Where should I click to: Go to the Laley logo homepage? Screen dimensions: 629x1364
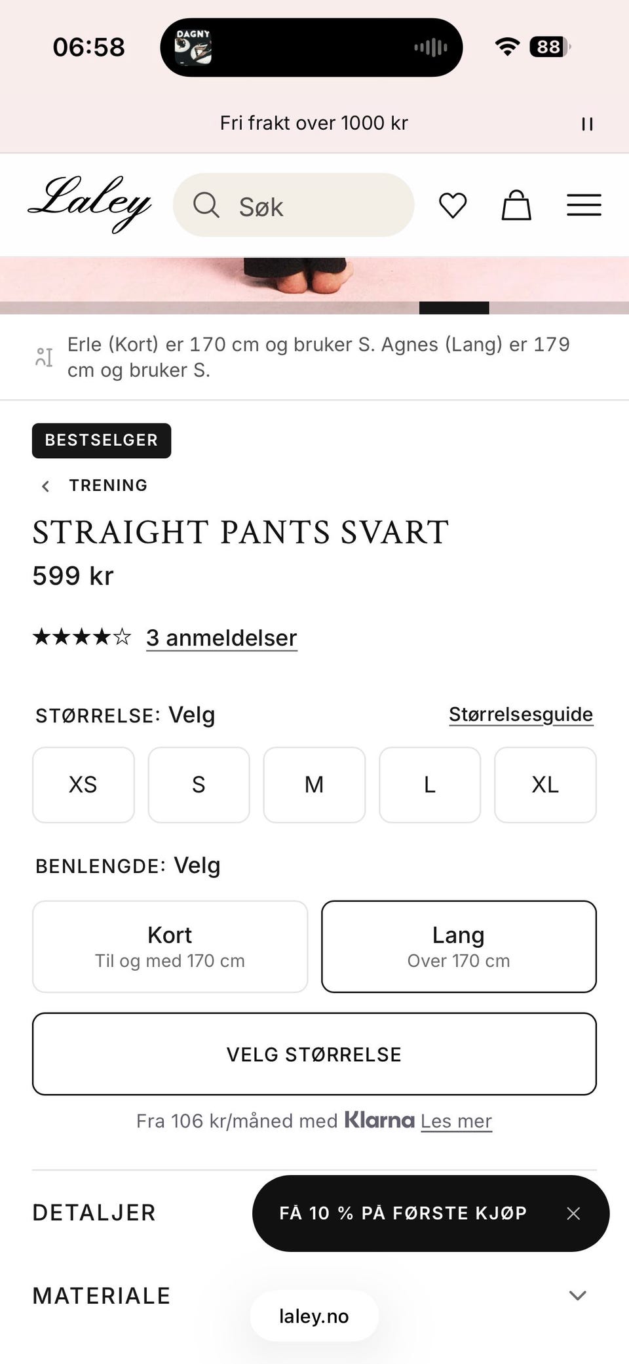(x=90, y=203)
